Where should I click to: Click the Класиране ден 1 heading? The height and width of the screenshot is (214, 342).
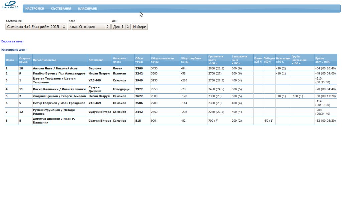pyautogui.click(x=14, y=50)
